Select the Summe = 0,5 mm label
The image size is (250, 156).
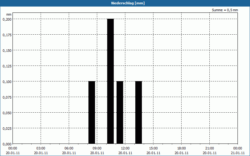pos(225,10)
